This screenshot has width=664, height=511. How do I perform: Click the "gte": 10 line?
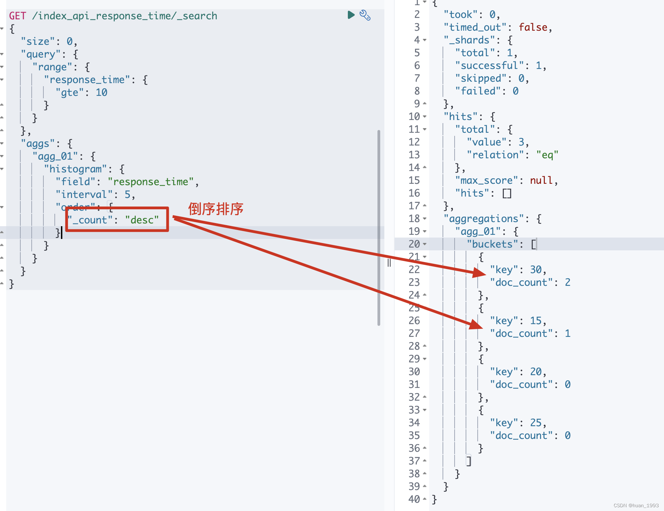[82, 92]
